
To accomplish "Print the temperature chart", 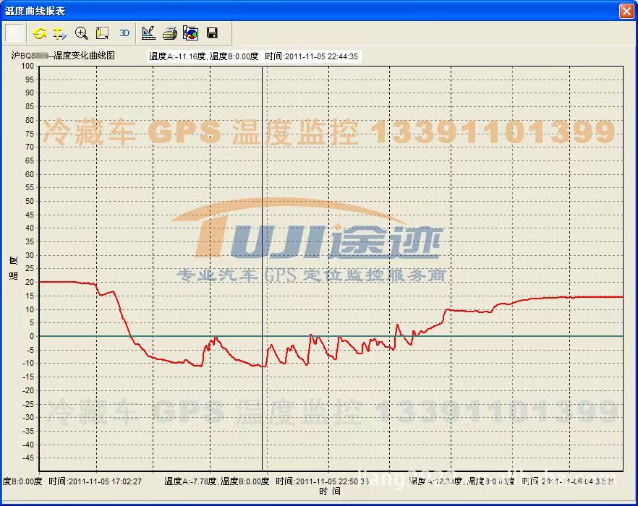I will coord(170,33).
